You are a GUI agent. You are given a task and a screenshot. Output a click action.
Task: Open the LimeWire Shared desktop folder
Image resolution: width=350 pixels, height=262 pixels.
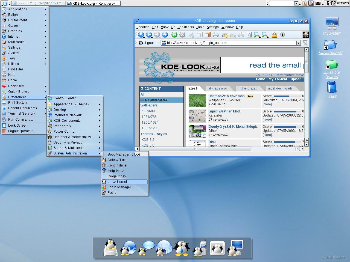332,69
